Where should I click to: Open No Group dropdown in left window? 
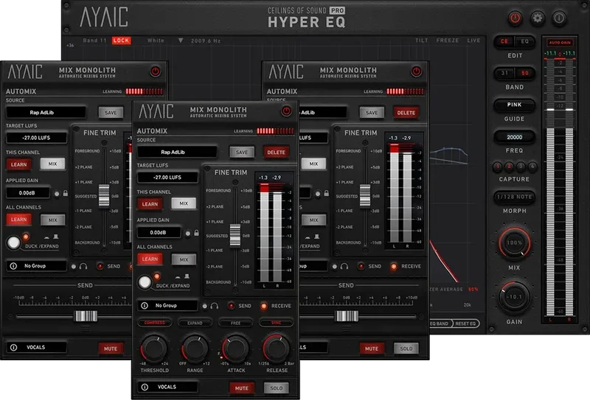pyautogui.click(x=36, y=266)
